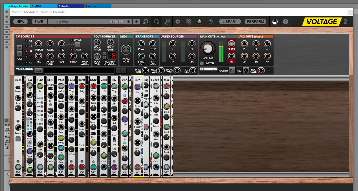Screen dimensions: 358x191
Task: Toggle the Clock module Range switch
Action: (x=18, y=88)
